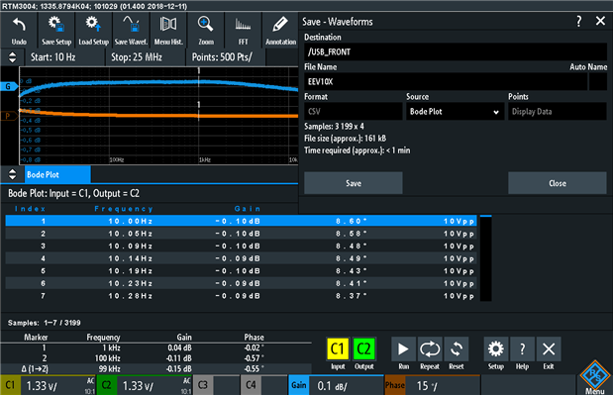Image resolution: width=613 pixels, height=395 pixels.
Task: Enable channel C4 in bottom bar
Action: (263, 385)
